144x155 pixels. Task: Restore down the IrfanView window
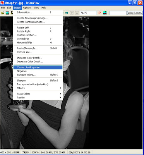(x=135, y=3)
